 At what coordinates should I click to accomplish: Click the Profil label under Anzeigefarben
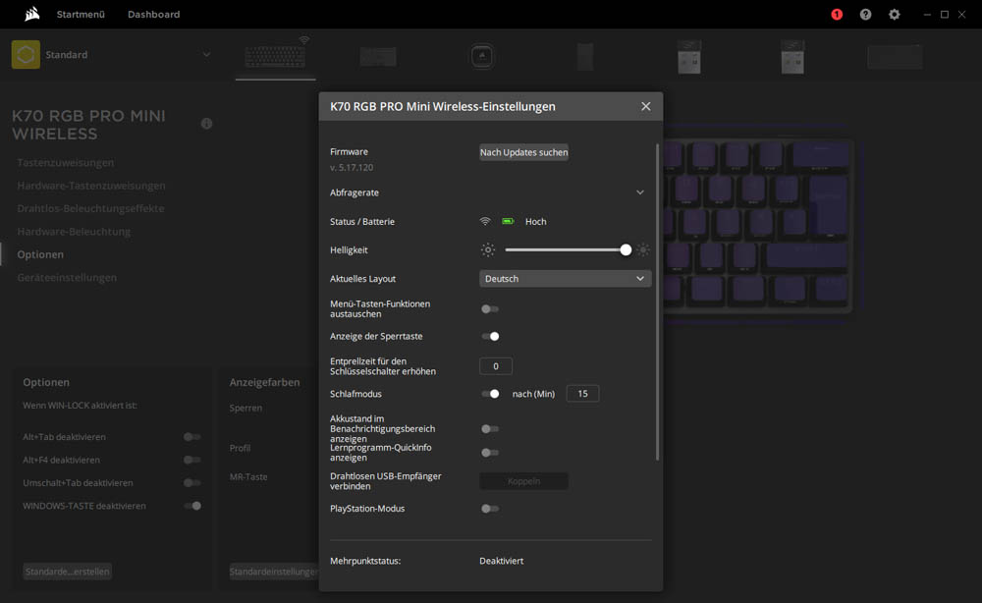tap(240, 449)
